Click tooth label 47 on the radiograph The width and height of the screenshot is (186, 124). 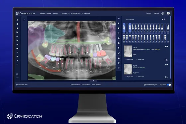pos(47,67)
